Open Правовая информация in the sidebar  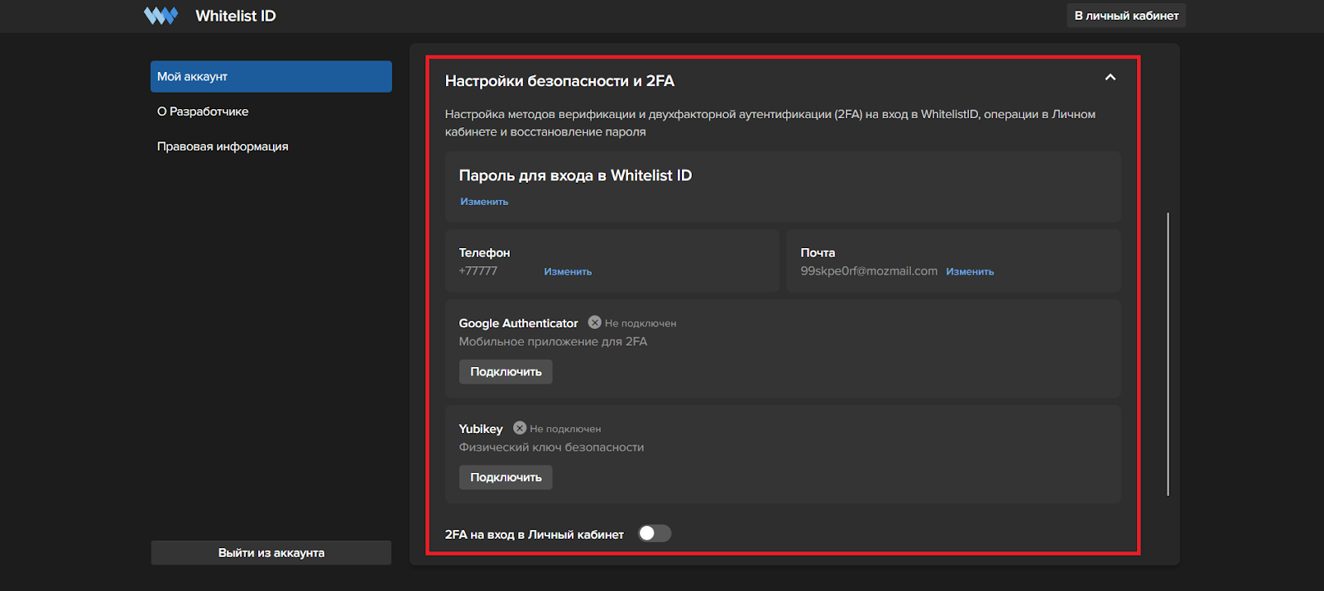coord(223,146)
